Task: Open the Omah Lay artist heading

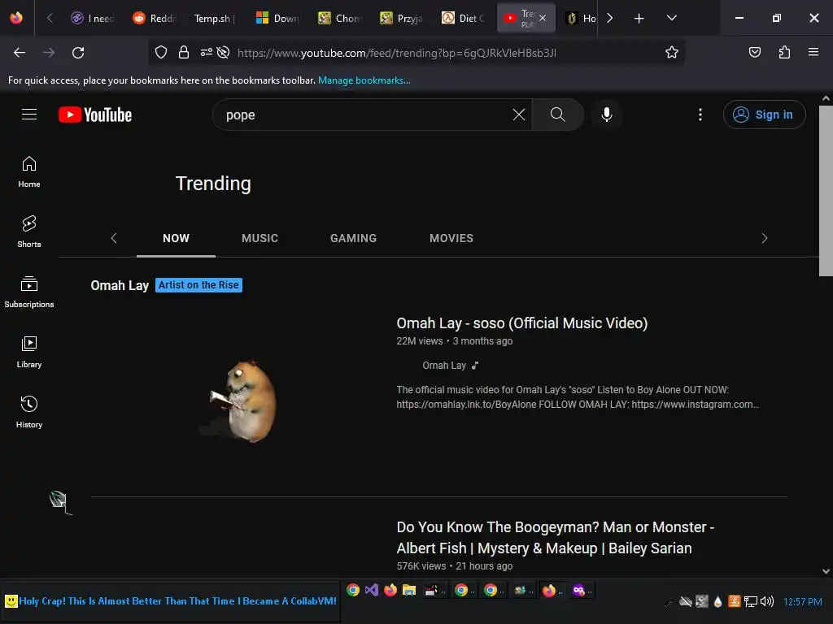Action: tap(120, 285)
